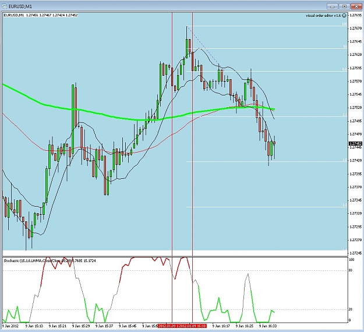Click the expert advisor smiley face icon
364x332 pixels.
[344, 16]
